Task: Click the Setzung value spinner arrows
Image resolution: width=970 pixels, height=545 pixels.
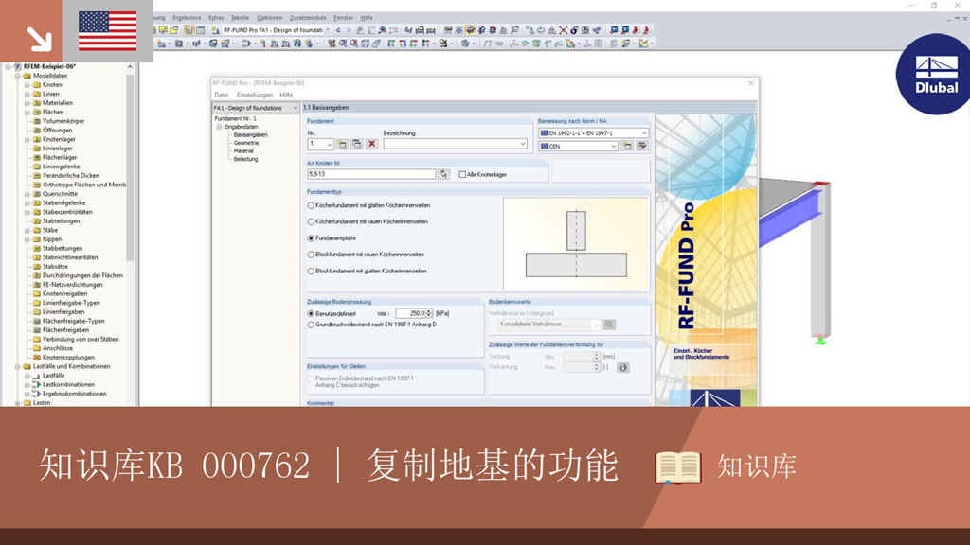Action: [x=597, y=357]
